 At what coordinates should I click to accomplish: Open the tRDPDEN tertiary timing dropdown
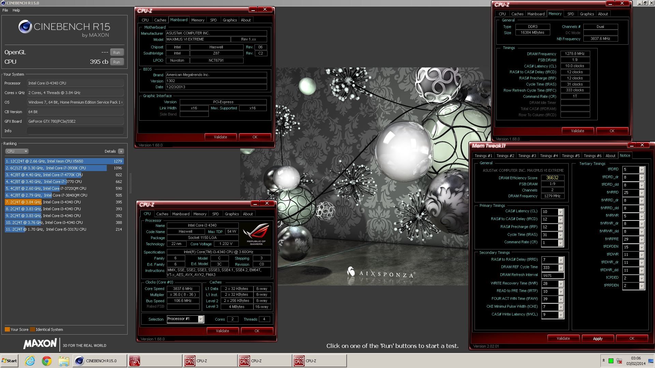click(642, 247)
